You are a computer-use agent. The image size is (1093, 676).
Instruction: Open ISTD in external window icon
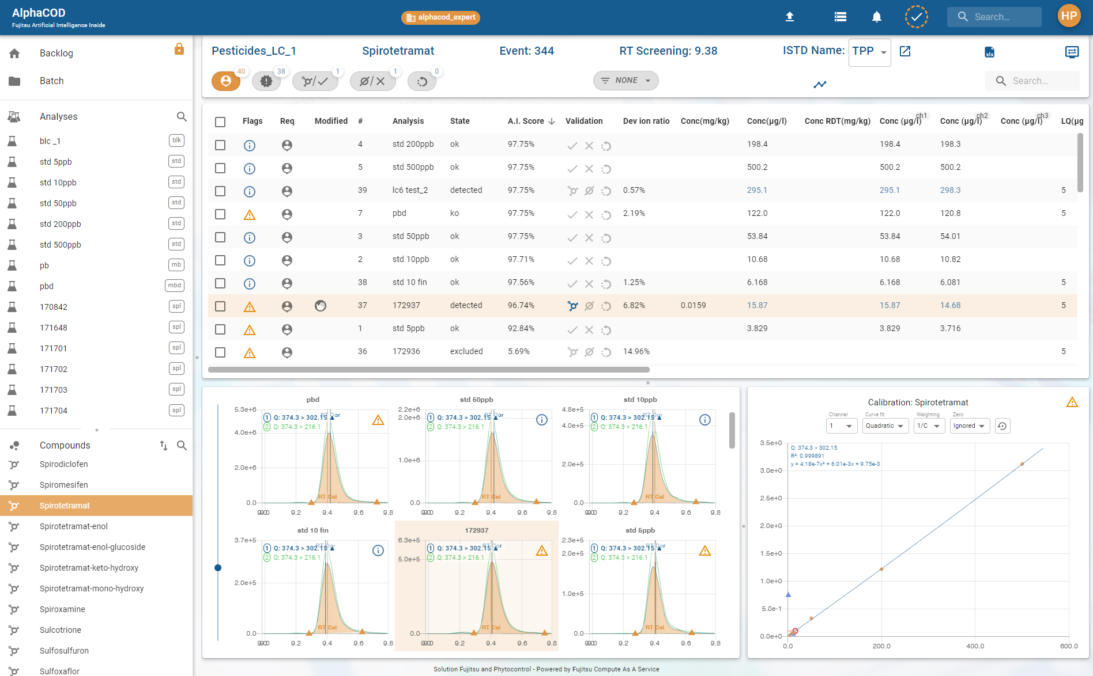pos(905,51)
